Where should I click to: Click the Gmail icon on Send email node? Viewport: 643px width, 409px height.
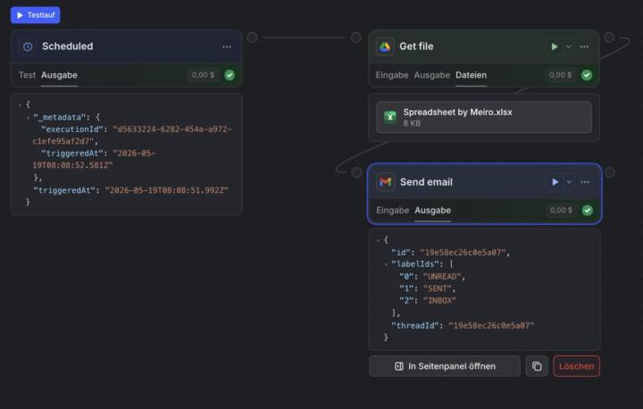[385, 182]
